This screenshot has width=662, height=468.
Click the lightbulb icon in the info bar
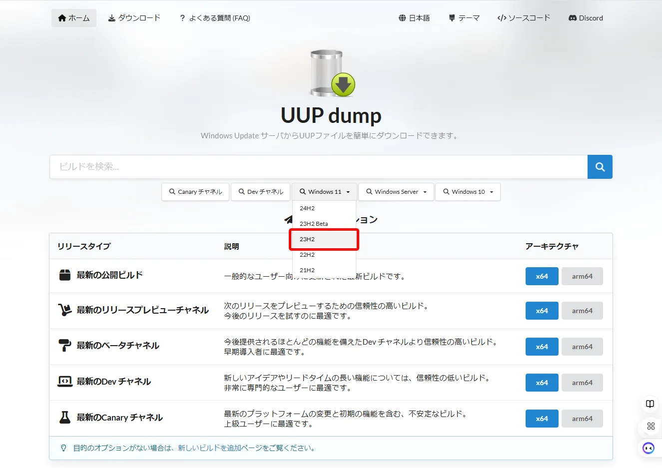tap(63, 448)
